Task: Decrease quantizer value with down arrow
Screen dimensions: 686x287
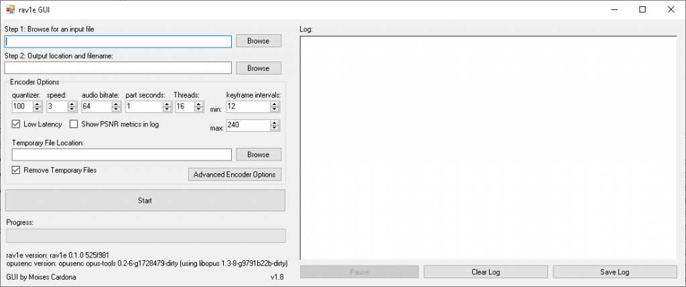Action: click(x=38, y=109)
